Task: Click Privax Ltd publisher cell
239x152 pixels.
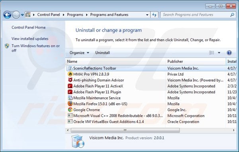Action: (175, 74)
